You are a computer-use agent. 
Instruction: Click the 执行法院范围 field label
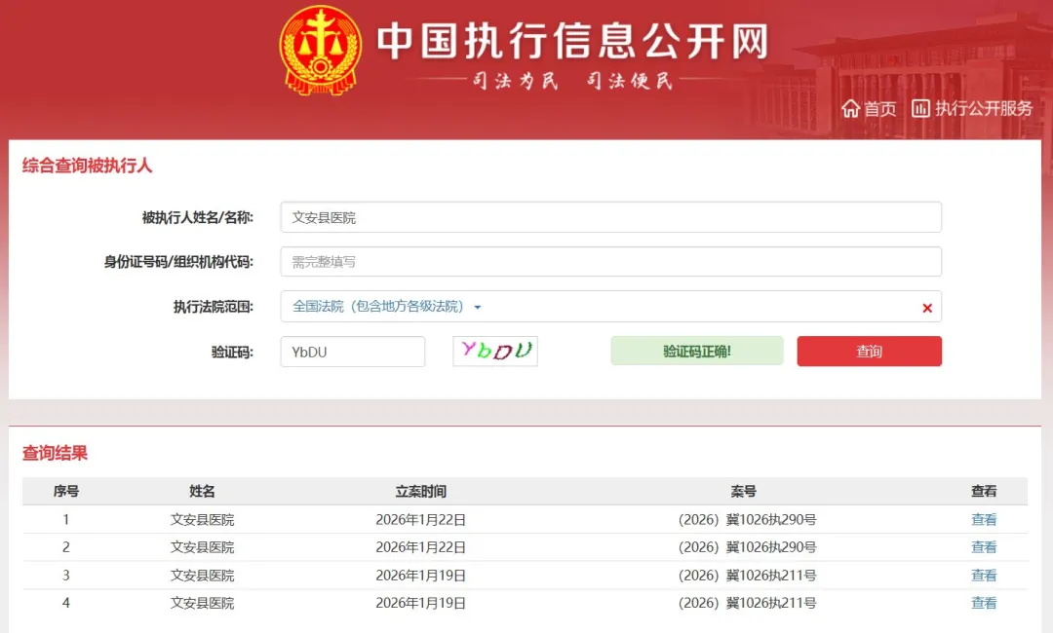(x=214, y=307)
